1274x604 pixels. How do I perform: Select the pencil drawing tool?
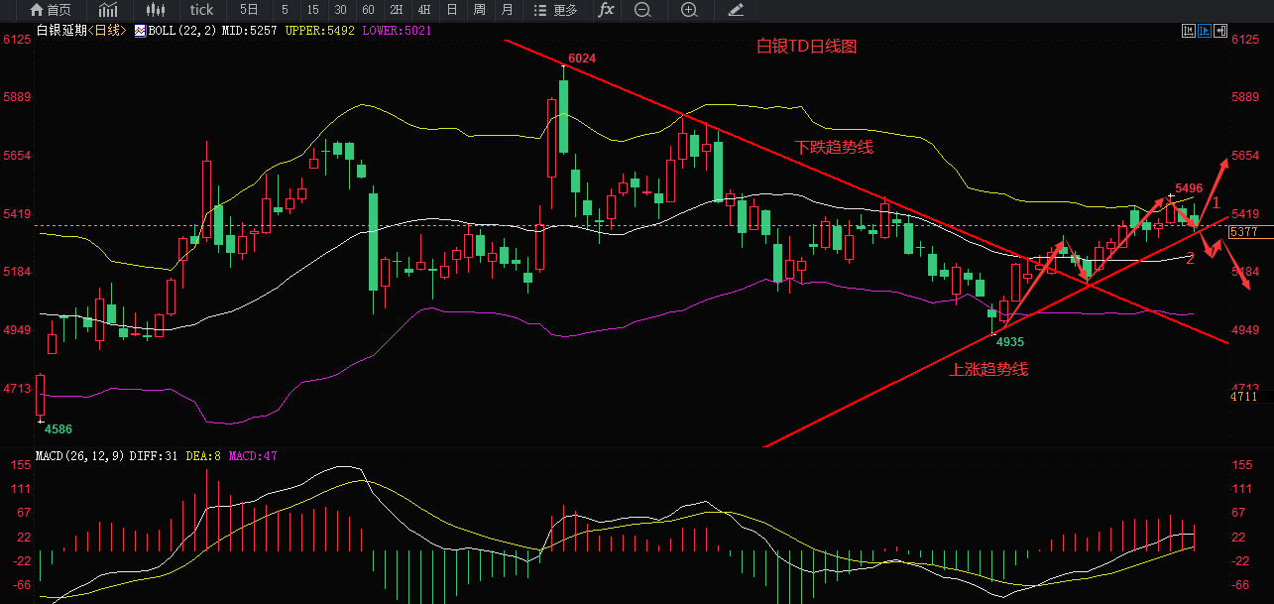(x=736, y=11)
